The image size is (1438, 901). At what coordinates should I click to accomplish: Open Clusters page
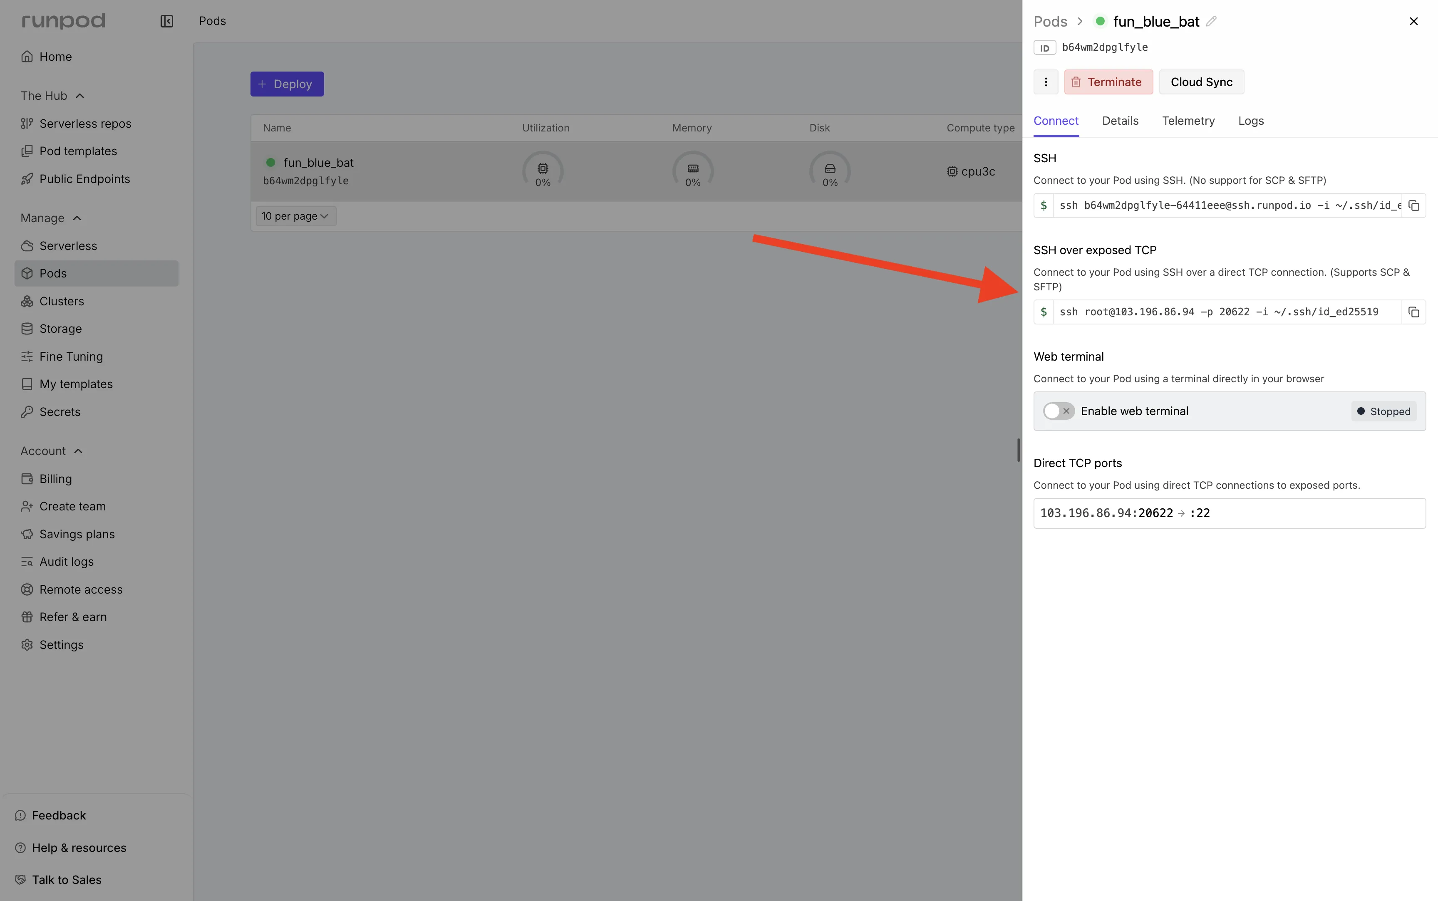(x=97, y=302)
